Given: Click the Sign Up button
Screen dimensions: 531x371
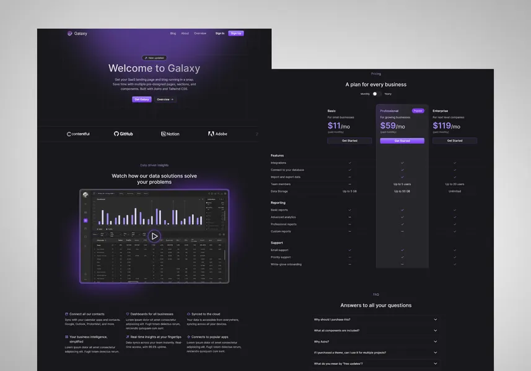Looking at the screenshot, I should click(236, 33).
